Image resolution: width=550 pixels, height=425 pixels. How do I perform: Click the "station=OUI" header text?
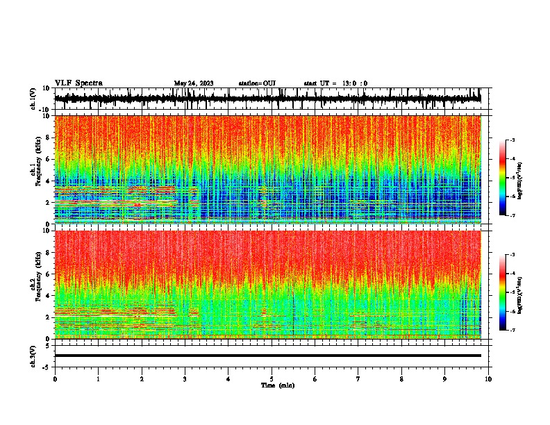coord(257,83)
